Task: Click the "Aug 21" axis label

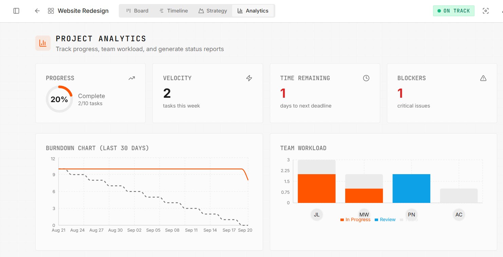Action: tap(58, 230)
